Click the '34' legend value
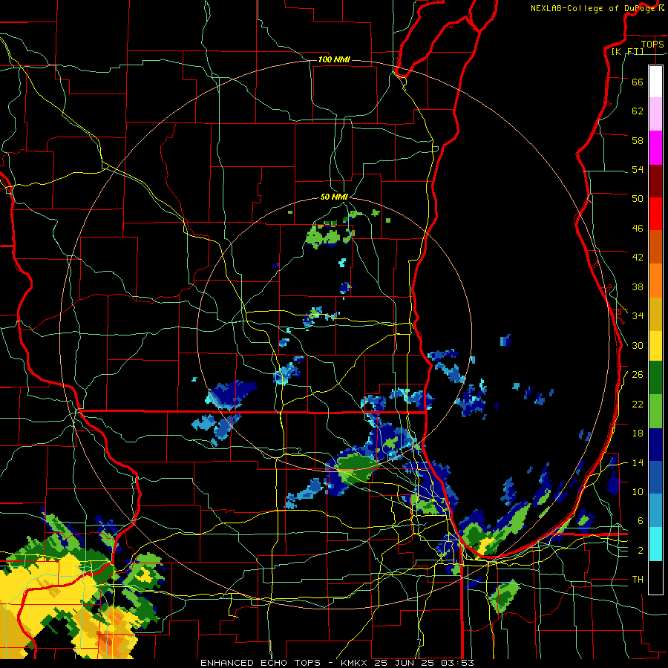Viewport: 668px width, 668px height. pyautogui.click(x=638, y=316)
